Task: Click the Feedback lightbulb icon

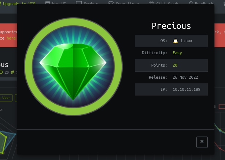Action: point(191,4)
